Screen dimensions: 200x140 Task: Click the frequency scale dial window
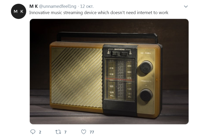tap(120, 80)
